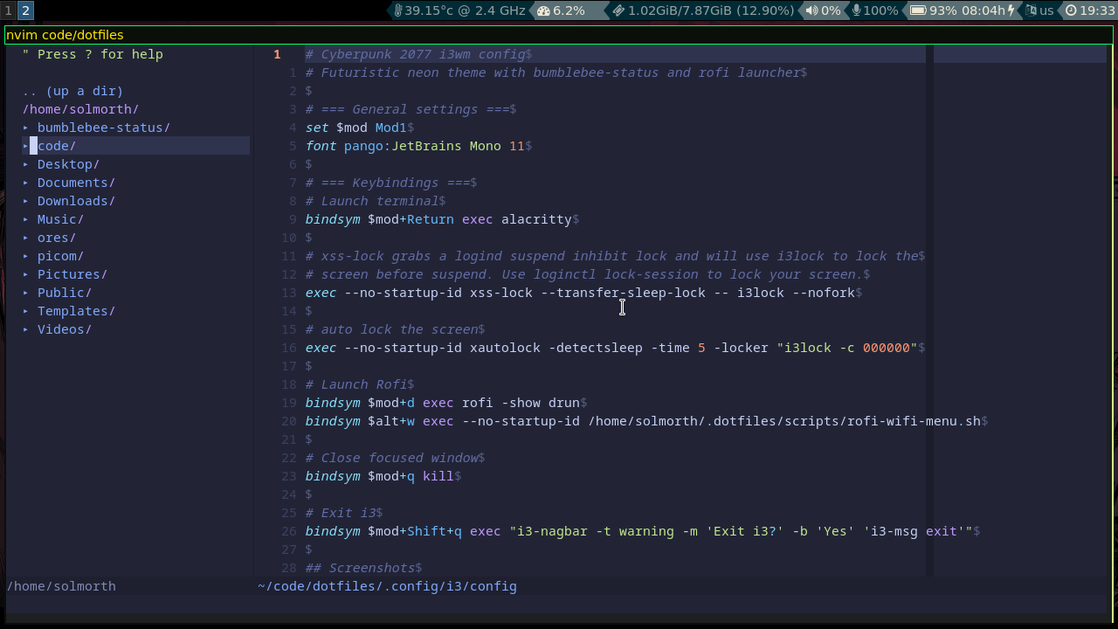Select the Videos folder in file tree
1118x629 pixels.
tap(64, 329)
